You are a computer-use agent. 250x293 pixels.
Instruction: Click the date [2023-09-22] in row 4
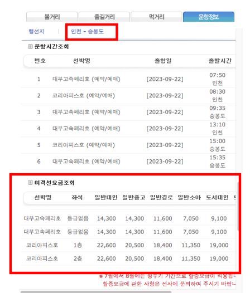pos(165,128)
